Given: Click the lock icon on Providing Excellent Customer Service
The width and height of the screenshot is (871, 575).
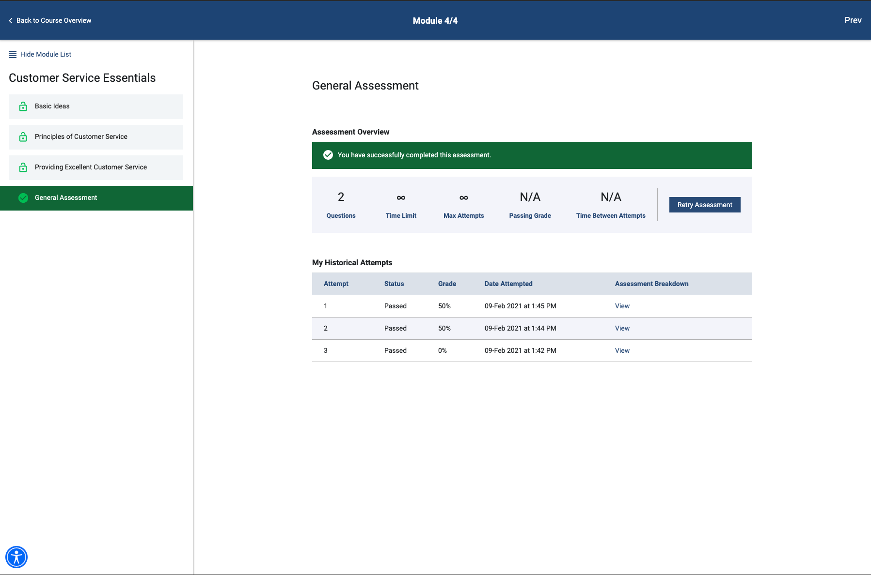Looking at the screenshot, I should (23, 167).
